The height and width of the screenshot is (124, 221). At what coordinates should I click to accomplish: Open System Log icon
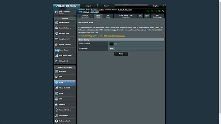[57, 115]
